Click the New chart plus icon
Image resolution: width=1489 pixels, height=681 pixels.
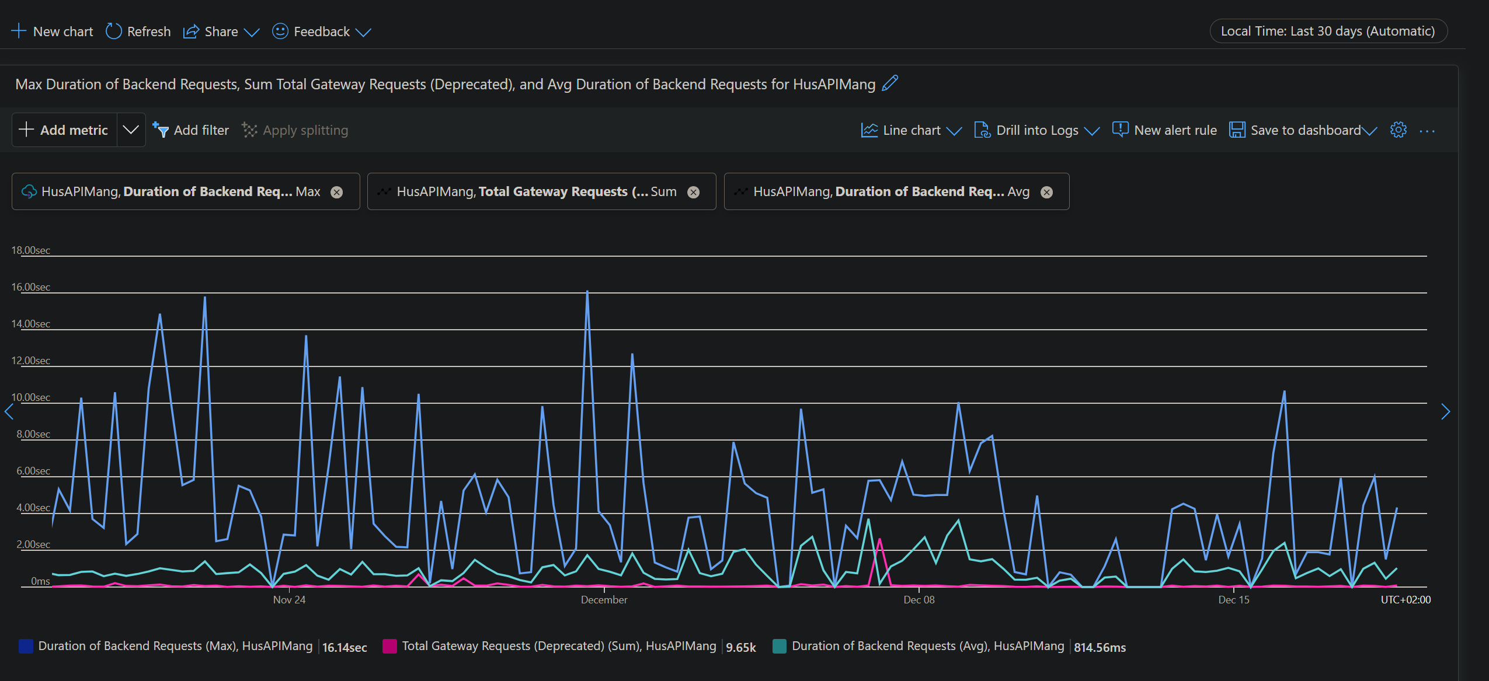click(19, 31)
